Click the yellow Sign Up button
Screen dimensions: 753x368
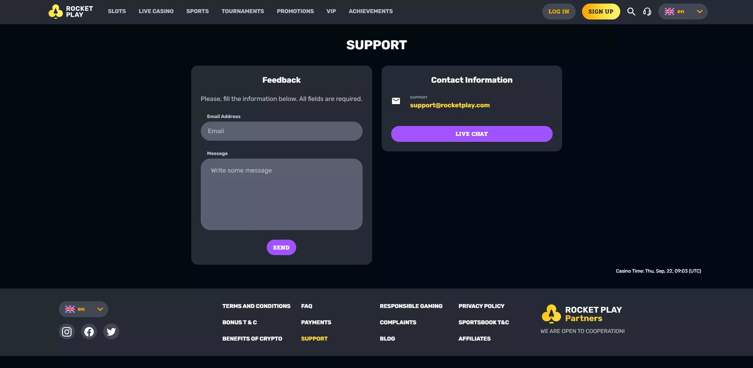[x=601, y=12]
